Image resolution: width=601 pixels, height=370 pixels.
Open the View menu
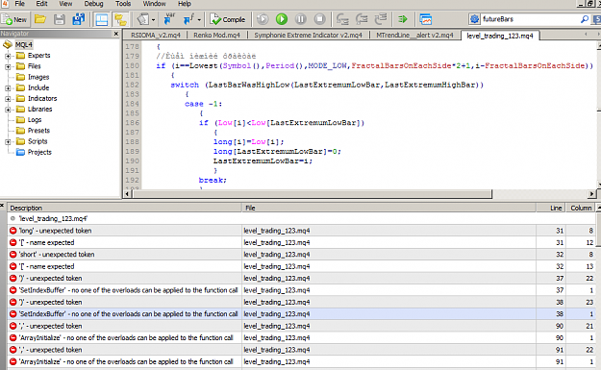(65, 4)
